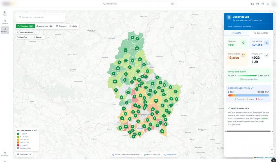
Task: Click the search magnifier icon in address field
Action: click(20, 17)
